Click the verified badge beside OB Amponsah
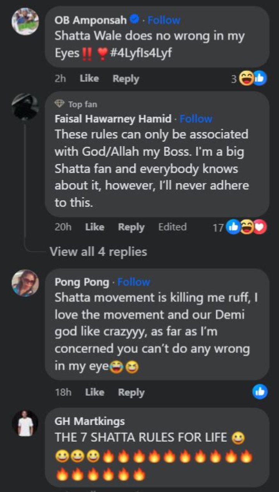This screenshot has height=492, width=279. pyautogui.click(x=134, y=19)
